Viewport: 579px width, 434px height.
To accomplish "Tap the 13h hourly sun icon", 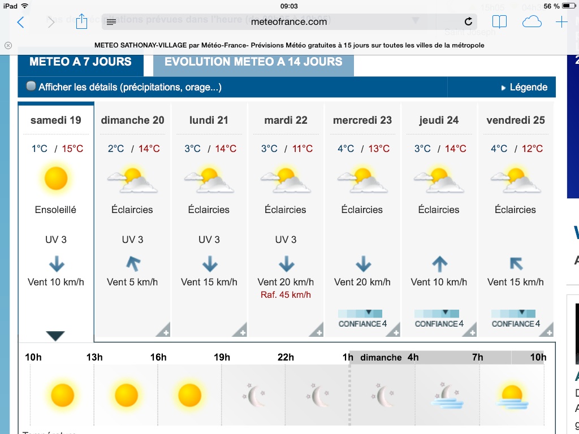I will click(x=126, y=395).
